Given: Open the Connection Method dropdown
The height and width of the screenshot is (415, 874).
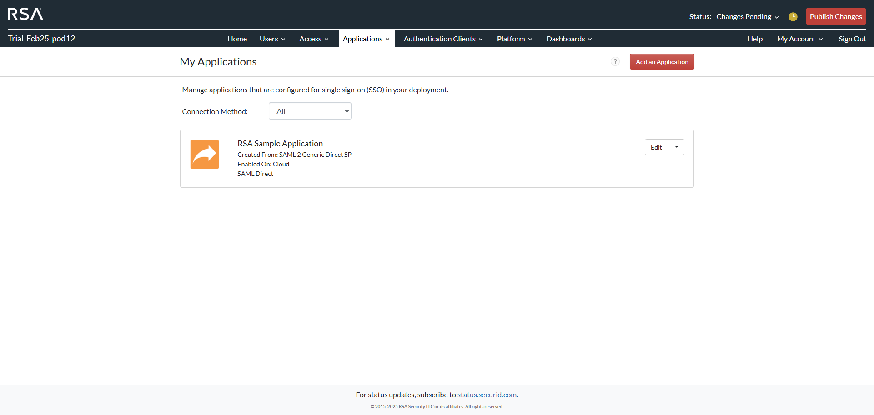Looking at the screenshot, I should pos(310,111).
